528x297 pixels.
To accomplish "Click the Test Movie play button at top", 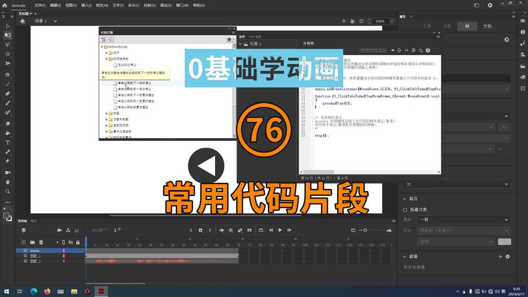I will point(490,5).
